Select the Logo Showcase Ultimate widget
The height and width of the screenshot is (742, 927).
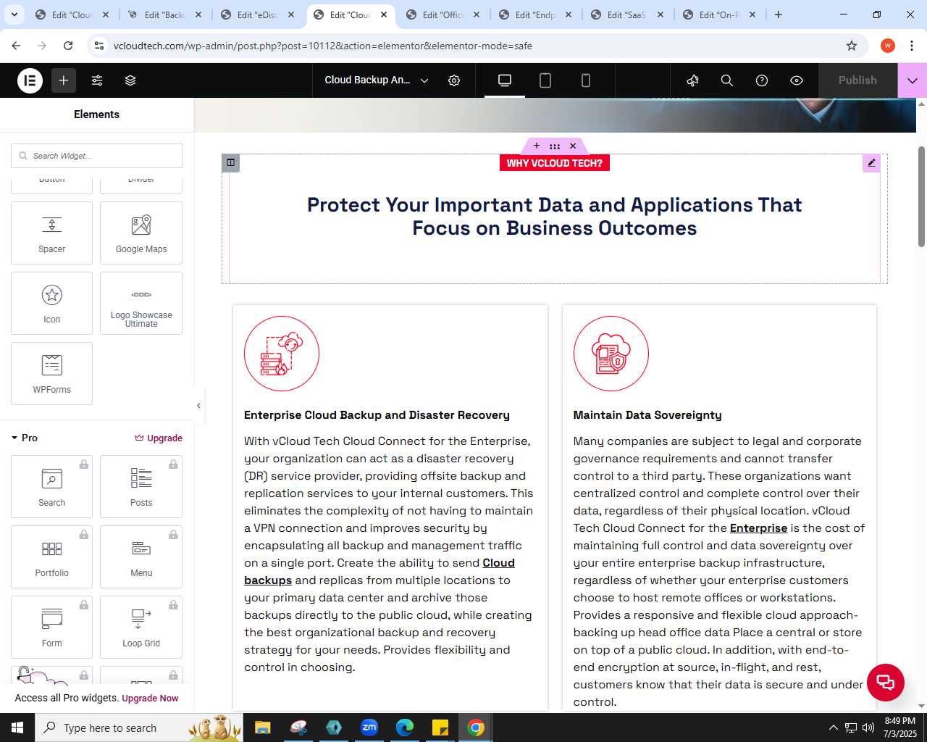point(141,303)
